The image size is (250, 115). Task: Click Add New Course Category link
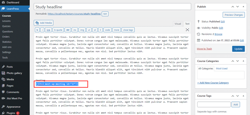[x=213, y=83]
